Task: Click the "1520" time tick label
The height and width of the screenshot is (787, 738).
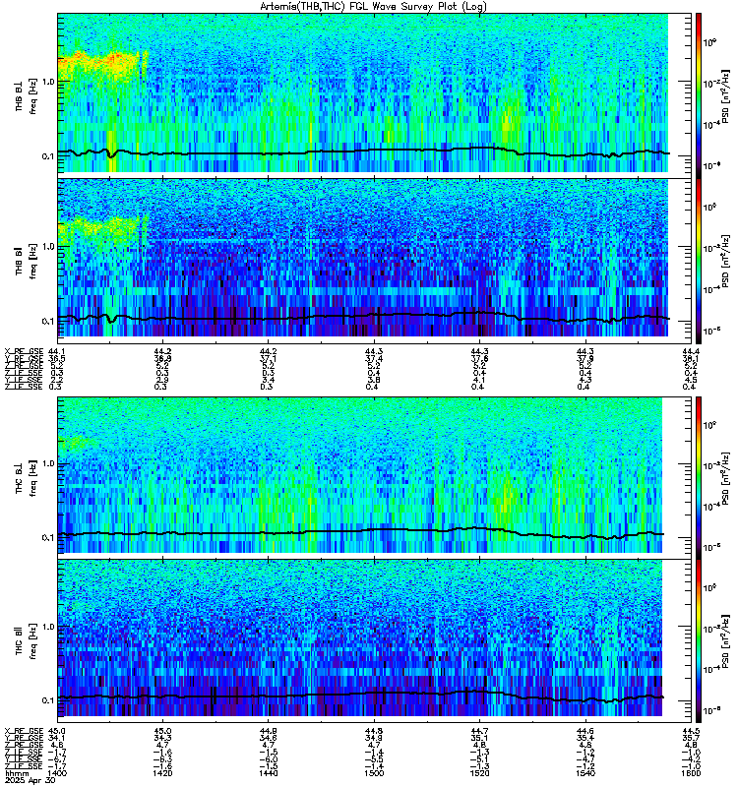Action: 479,773
